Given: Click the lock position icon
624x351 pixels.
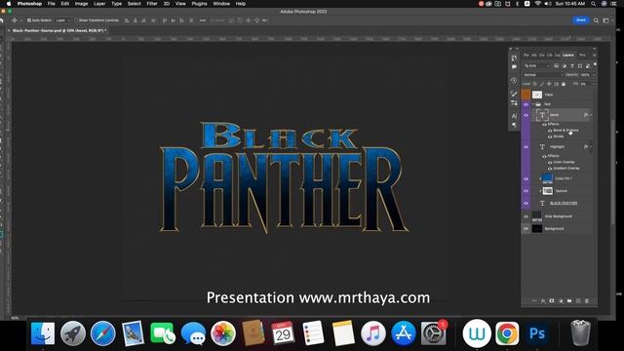Looking at the screenshot, I should click(x=549, y=84).
